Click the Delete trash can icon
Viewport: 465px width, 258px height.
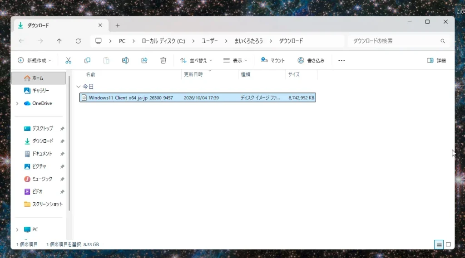163,60
